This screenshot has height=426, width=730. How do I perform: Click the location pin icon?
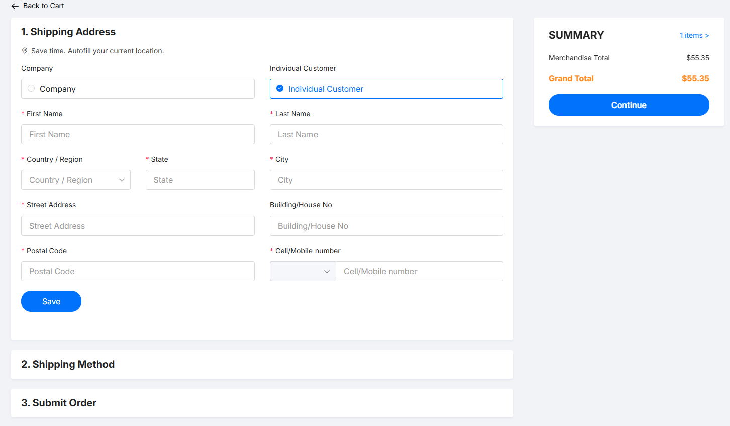tap(25, 51)
